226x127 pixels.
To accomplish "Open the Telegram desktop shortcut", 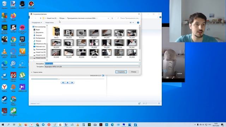I will click(x=5, y=76).
